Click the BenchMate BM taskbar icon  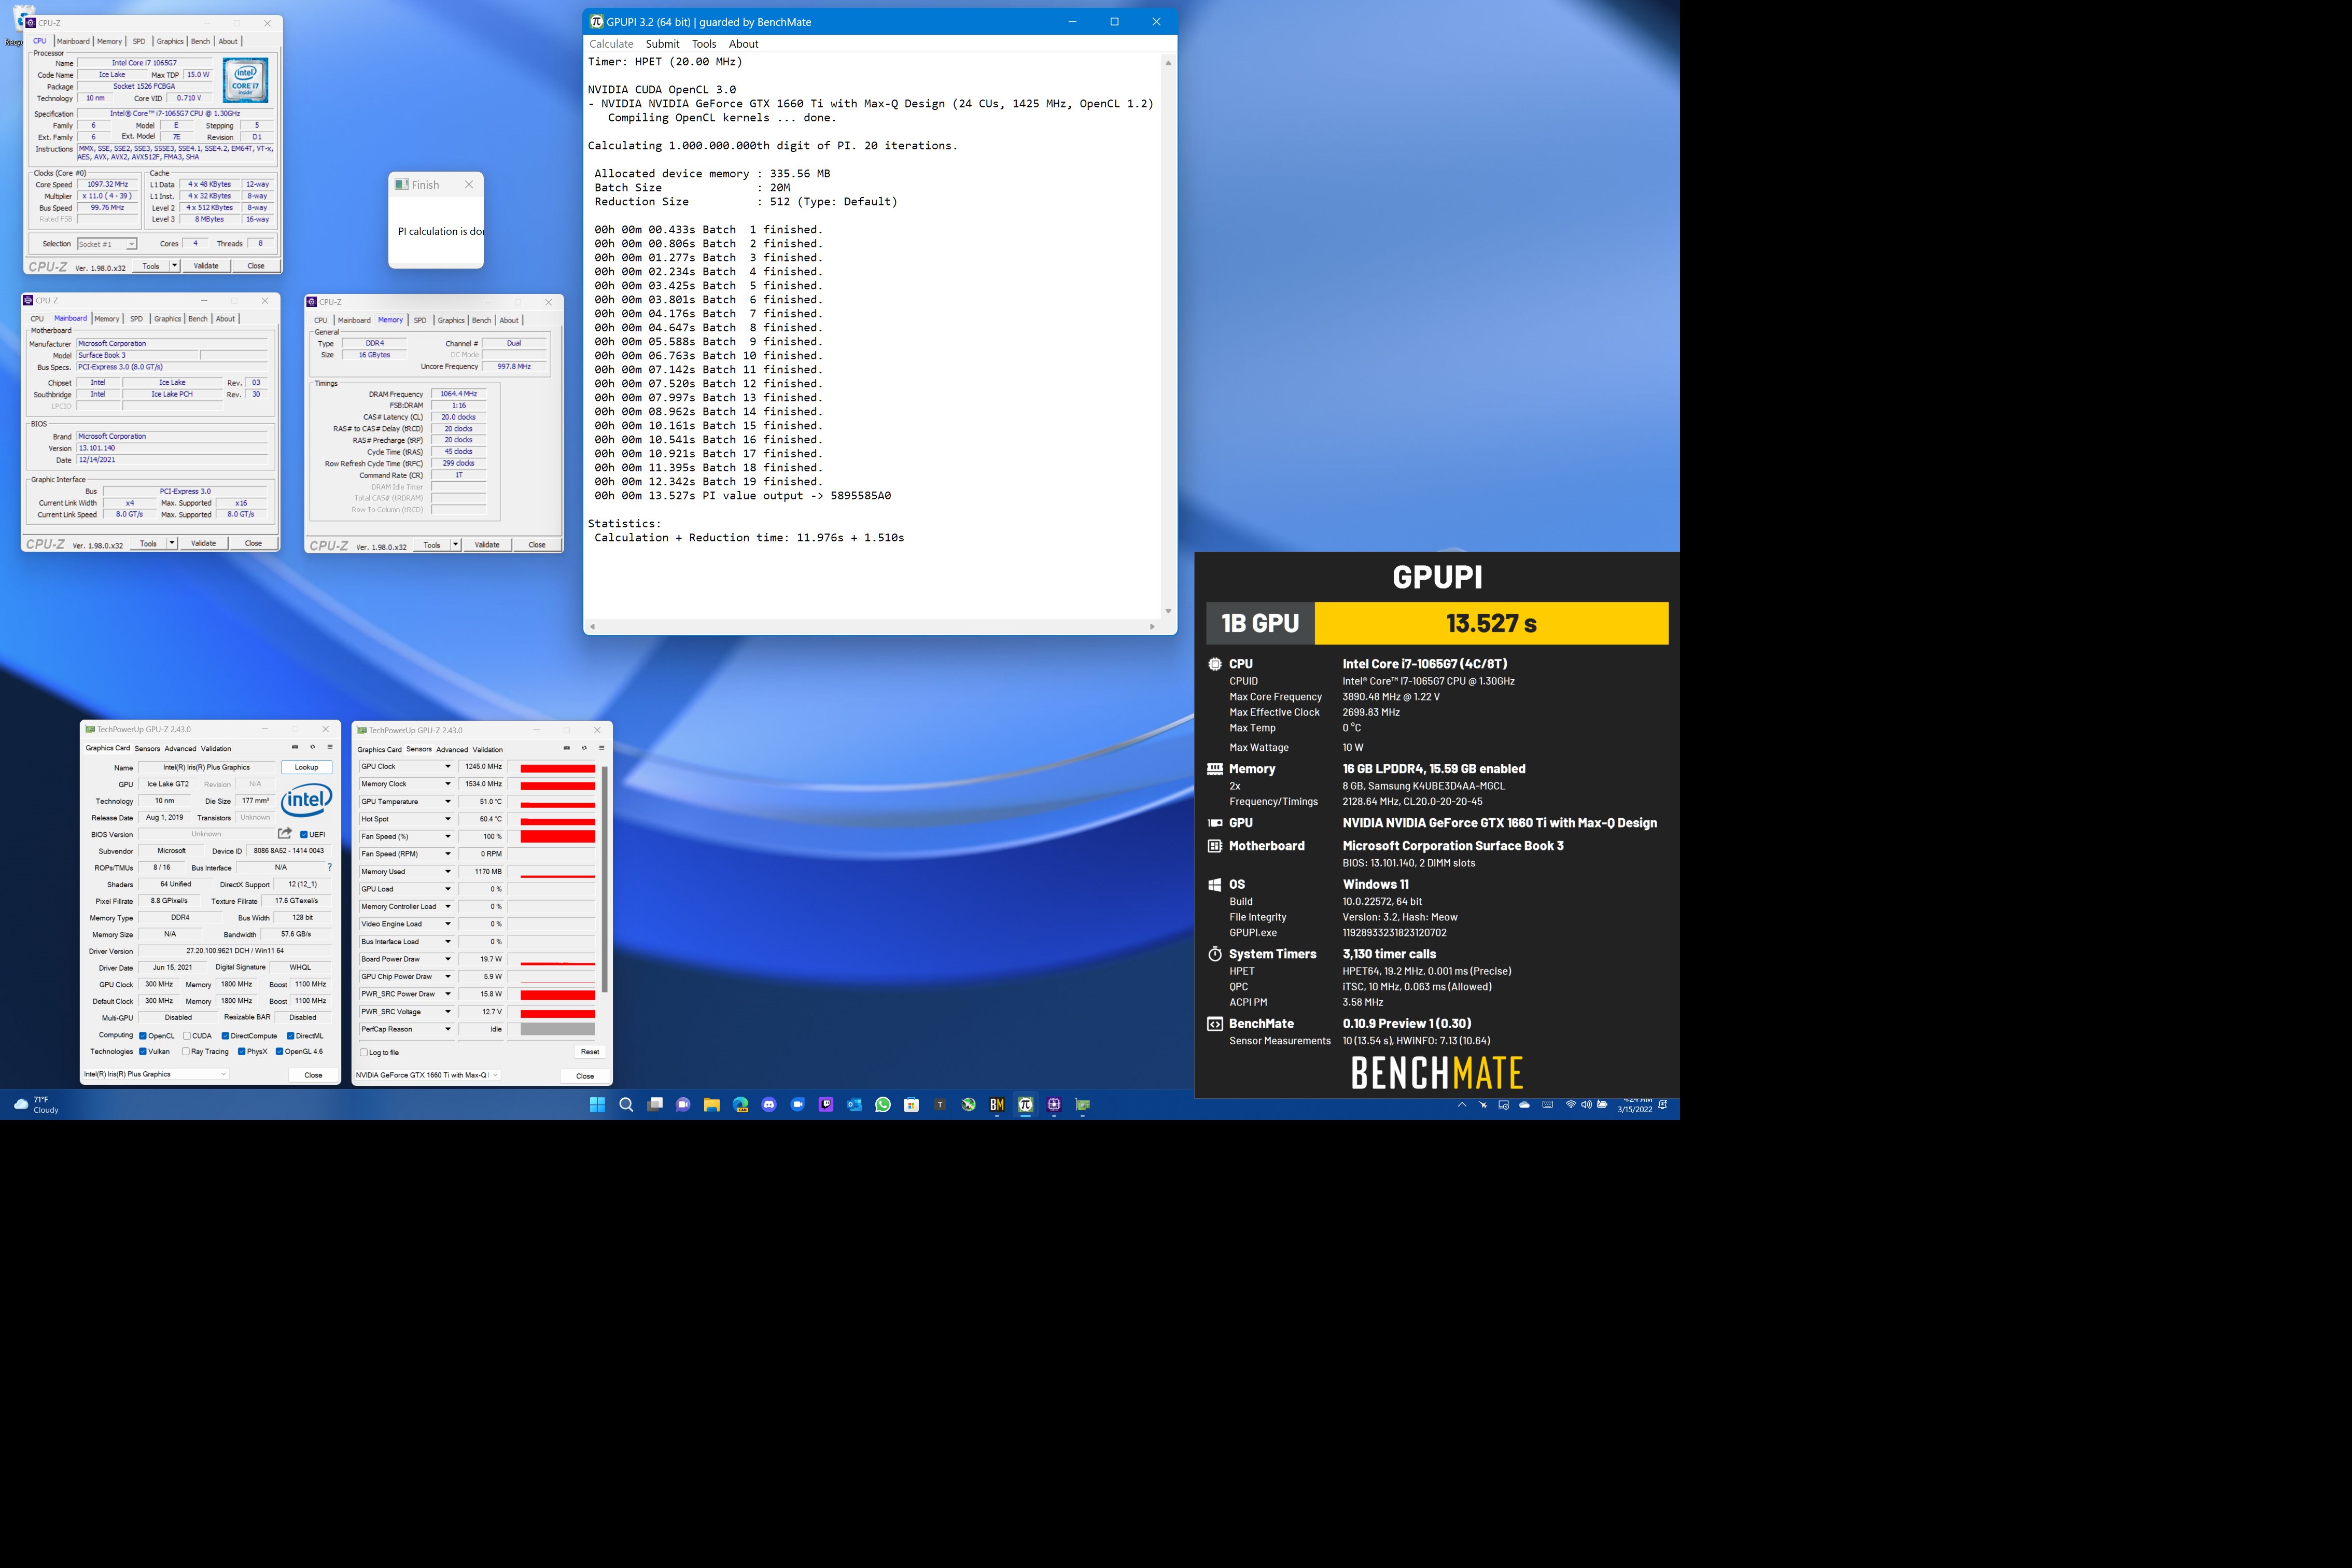point(996,1104)
